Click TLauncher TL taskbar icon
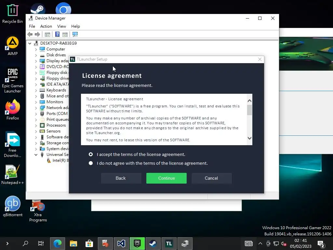 (169, 243)
